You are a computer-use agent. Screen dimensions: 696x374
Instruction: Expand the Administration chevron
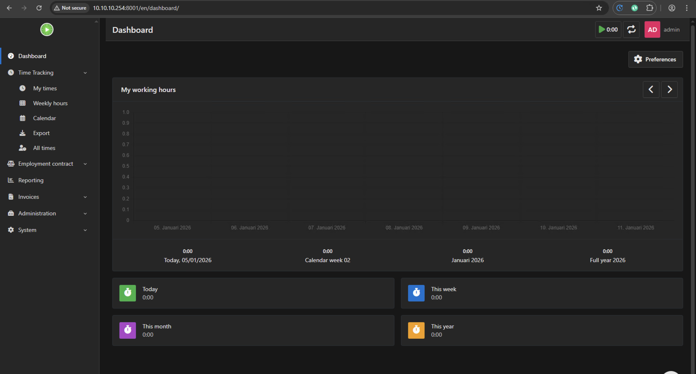tap(85, 214)
